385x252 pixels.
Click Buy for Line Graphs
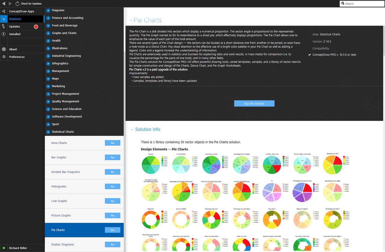click(112, 201)
